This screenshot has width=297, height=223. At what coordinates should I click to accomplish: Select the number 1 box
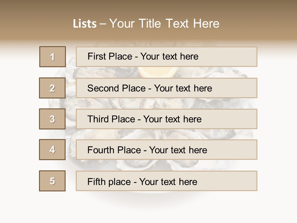point(53,57)
